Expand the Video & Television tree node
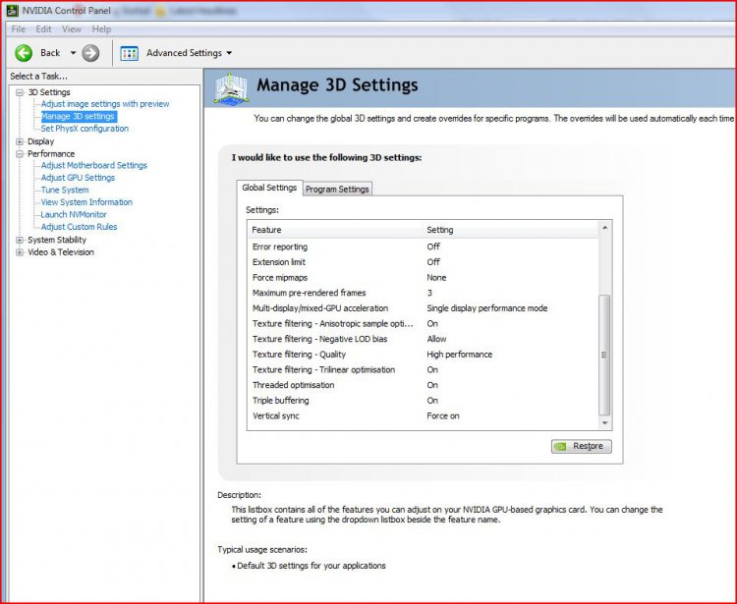Viewport: 737px width, 604px height. [x=20, y=252]
